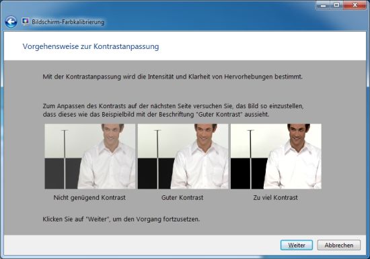Viewport: 370px width, 259px height.
Task: Click the paragraph starting 'Zum Anpassen des Kontrasts'
Action: pyautogui.click(x=173, y=110)
